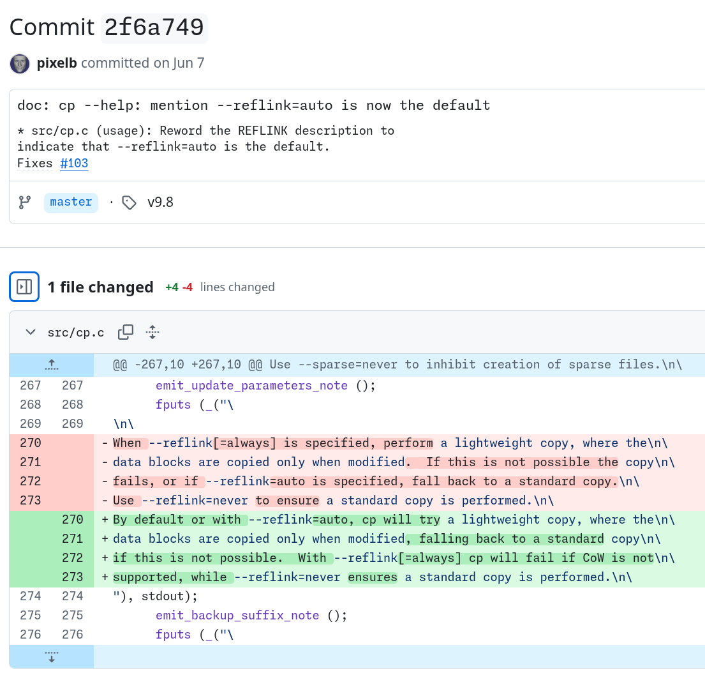Copy the src/cp.c file path
The height and width of the screenshot is (682, 705).
click(126, 332)
